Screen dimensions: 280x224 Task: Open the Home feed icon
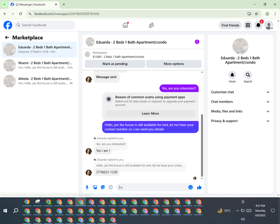pos(125,25)
